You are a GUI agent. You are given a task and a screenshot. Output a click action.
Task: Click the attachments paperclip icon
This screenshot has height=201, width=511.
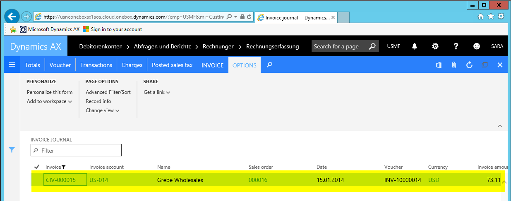[454, 65]
